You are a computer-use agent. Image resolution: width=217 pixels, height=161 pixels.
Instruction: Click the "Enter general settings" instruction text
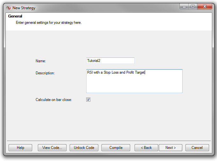pos(49,23)
